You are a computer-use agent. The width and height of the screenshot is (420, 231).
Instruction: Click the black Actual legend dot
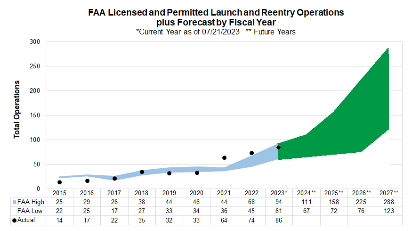pos(15,221)
